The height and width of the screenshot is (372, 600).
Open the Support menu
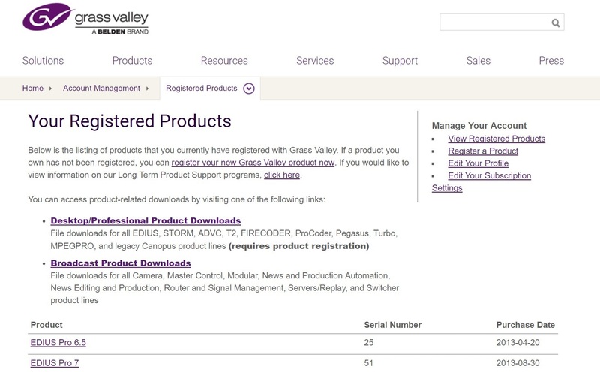click(x=400, y=61)
